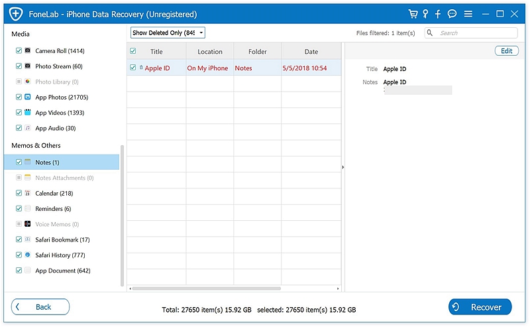The width and height of the screenshot is (530, 327).
Task: Click the Photo Stream icon
Action: pyautogui.click(x=28, y=66)
